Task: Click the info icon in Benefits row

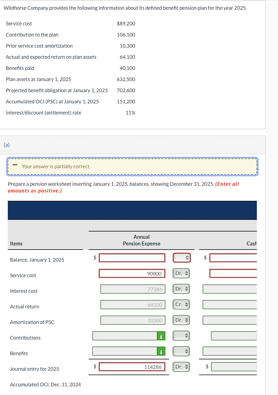Action: click(161, 351)
